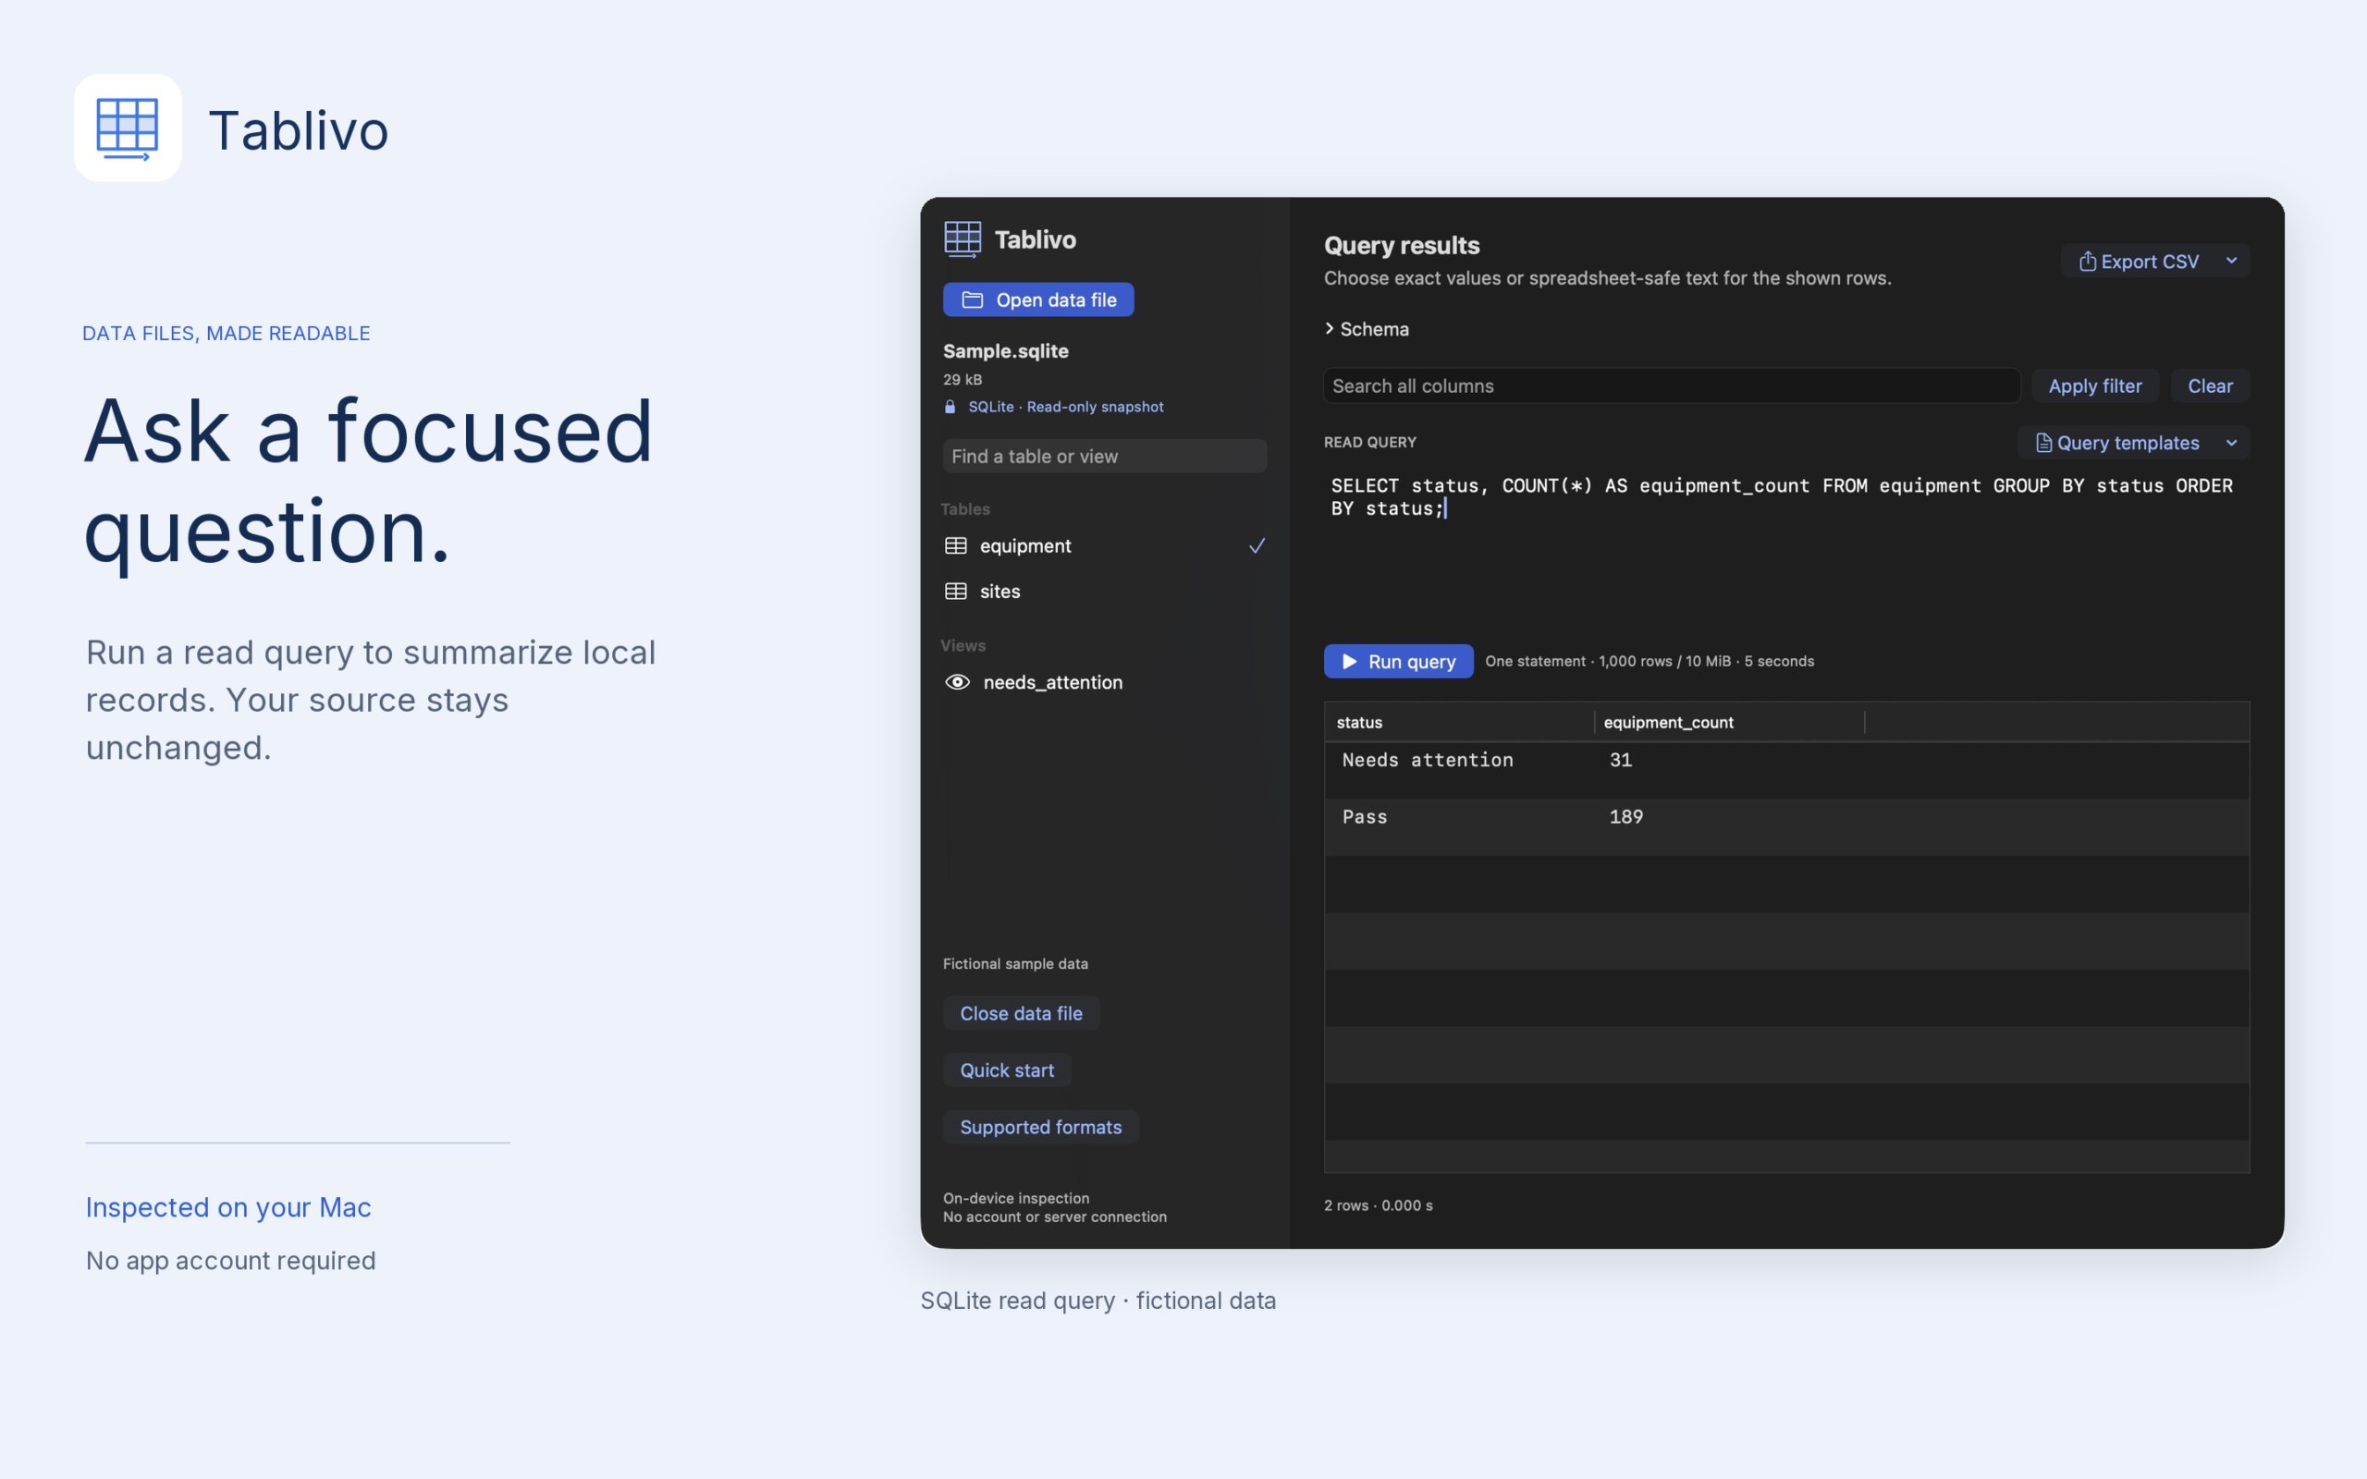Click the equipment_count column header
Viewport: 2367px width, 1479px height.
pyautogui.click(x=1729, y=723)
